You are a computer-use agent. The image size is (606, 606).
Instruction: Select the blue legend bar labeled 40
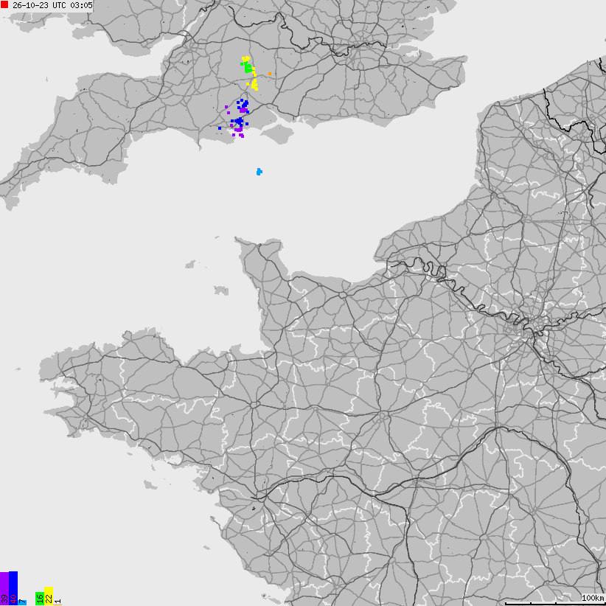pos(13,588)
